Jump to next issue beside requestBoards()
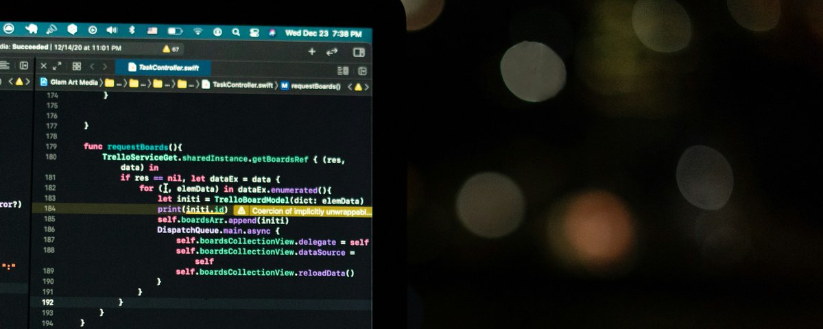 click(x=368, y=87)
